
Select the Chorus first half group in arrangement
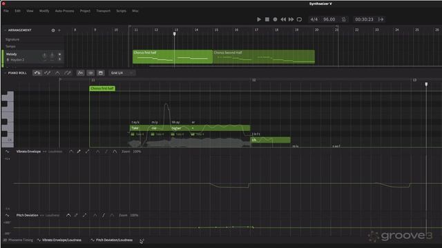pyautogui.click(x=173, y=56)
